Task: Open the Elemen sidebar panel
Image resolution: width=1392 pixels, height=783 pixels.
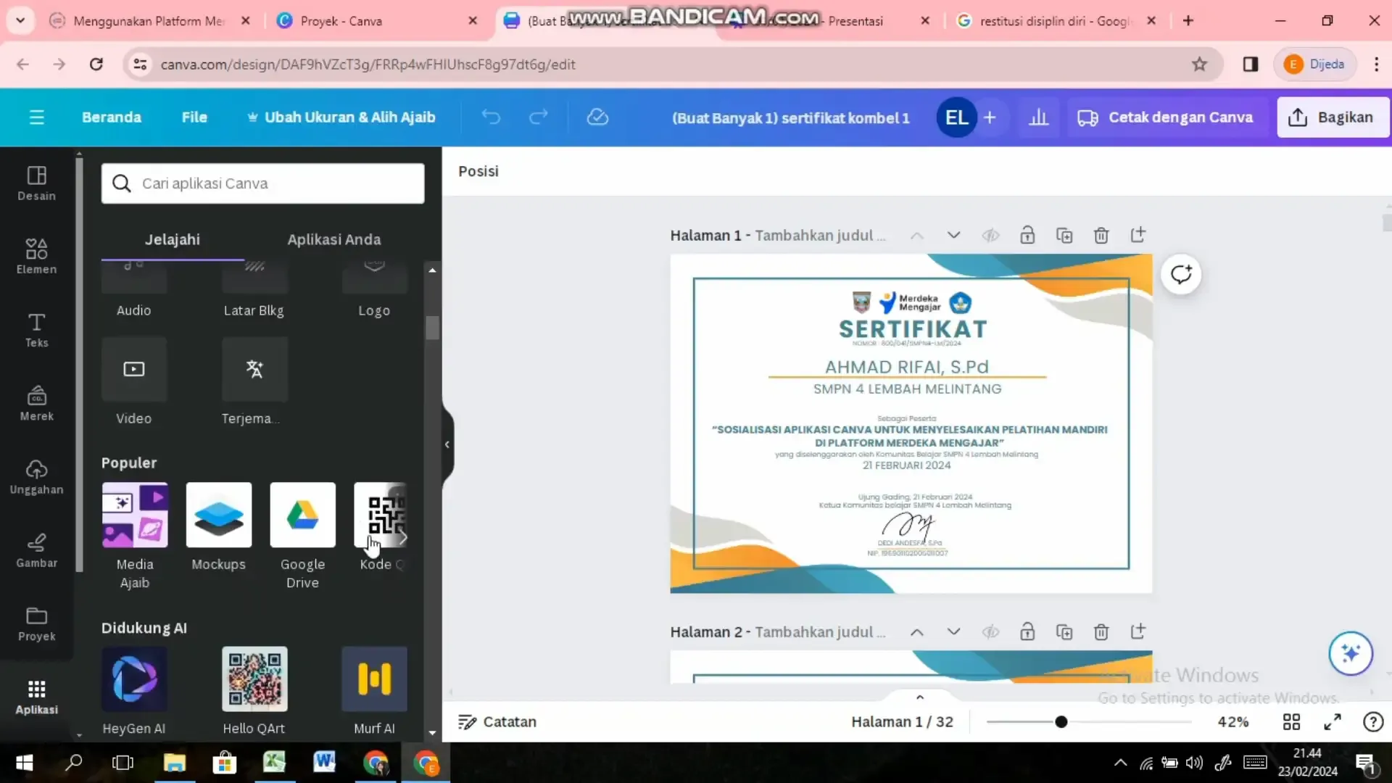Action: (x=36, y=257)
